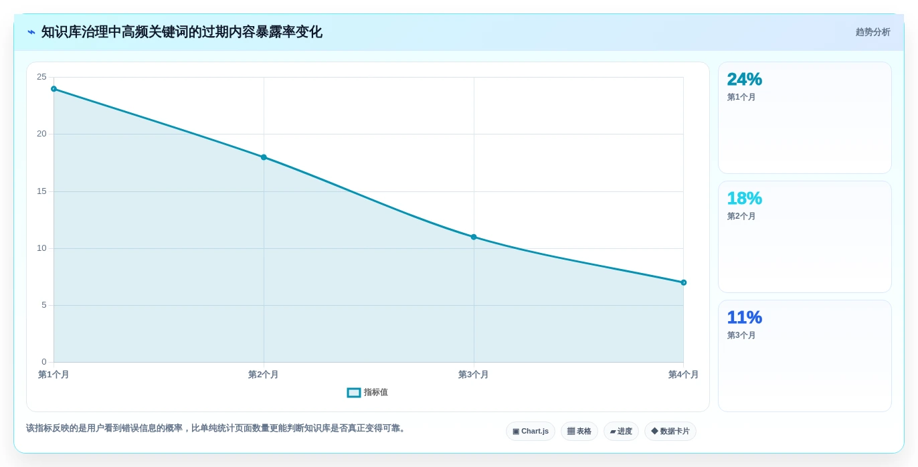Viewport: 918px width, 467px height.
Task: Click the 24% value in first card
Action: [745, 80]
